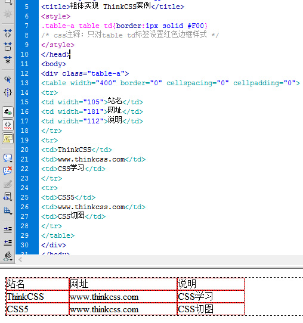Click the CSS学习 td code line

[73, 168]
